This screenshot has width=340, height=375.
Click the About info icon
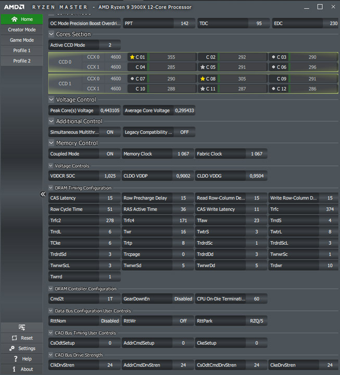point(14,369)
